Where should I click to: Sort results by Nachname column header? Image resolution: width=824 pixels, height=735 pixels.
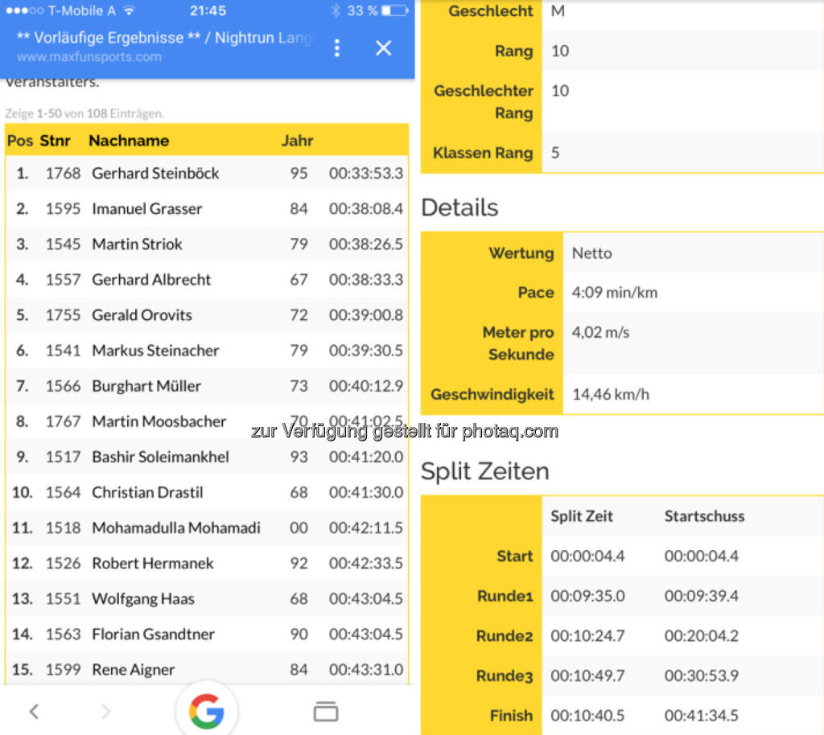pos(129,141)
